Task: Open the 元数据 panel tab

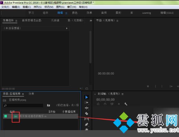Action: [55, 21]
